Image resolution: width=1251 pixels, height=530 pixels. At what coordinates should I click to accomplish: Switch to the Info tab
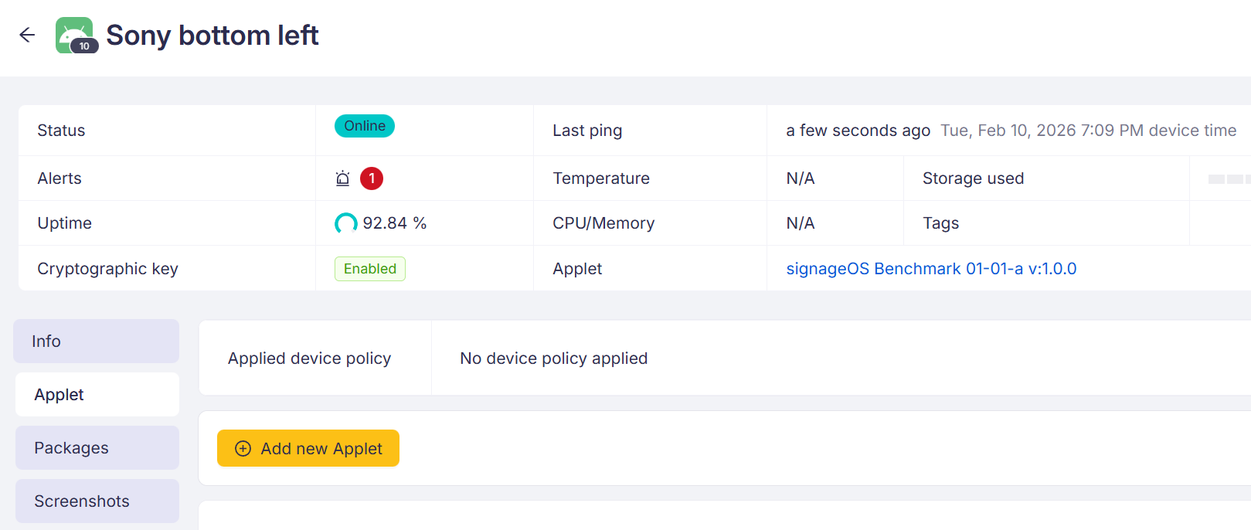click(97, 341)
